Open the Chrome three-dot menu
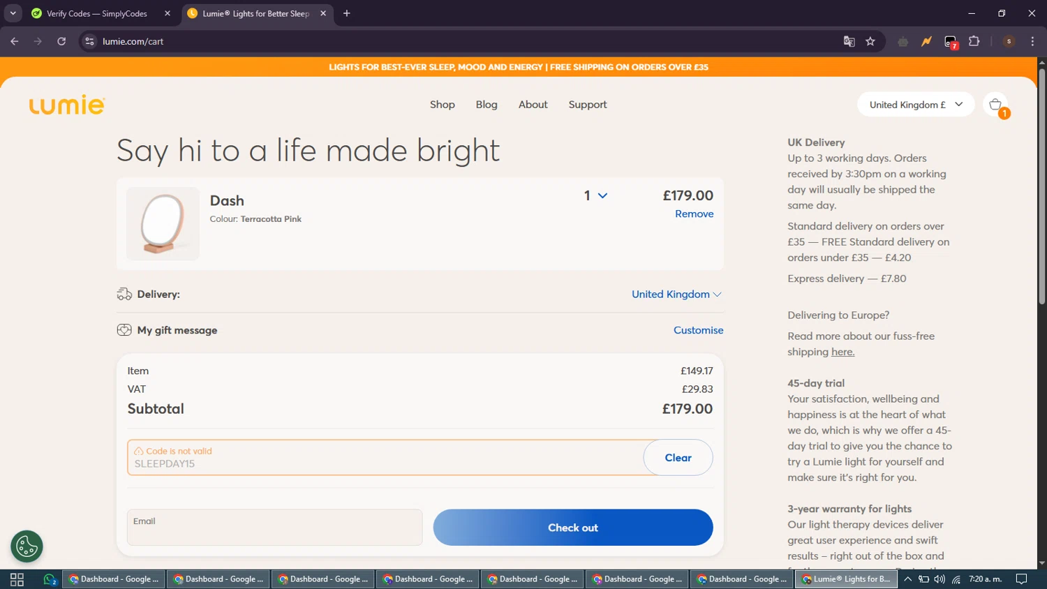Viewport: 1047px width, 589px height. click(x=1032, y=41)
